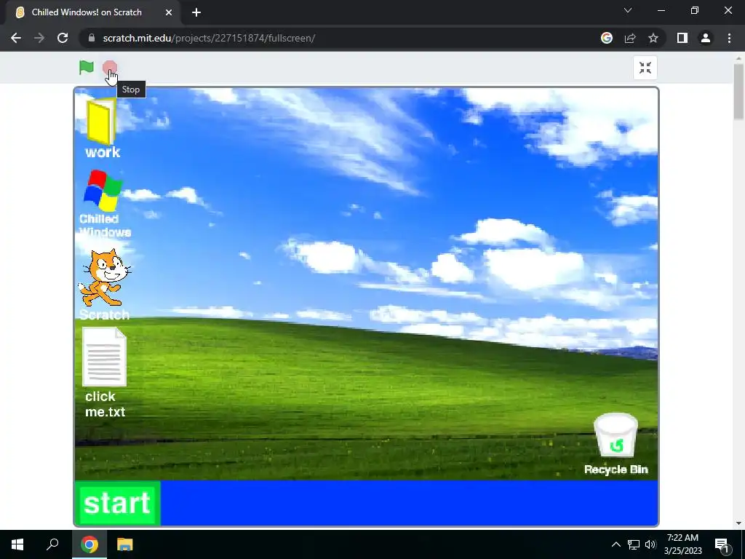Image resolution: width=745 pixels, height=559 pixels.
Task: Exit fullscreen mode using collapse icon
Action: [x=645, y=68]
